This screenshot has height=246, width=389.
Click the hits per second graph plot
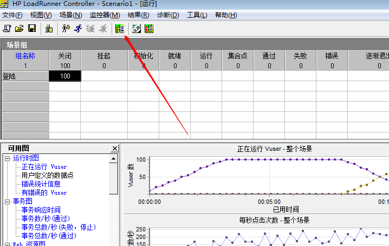pos(269,237)
